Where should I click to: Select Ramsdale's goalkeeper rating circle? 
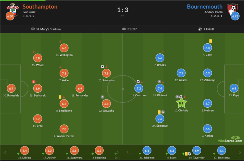(11, 88)
